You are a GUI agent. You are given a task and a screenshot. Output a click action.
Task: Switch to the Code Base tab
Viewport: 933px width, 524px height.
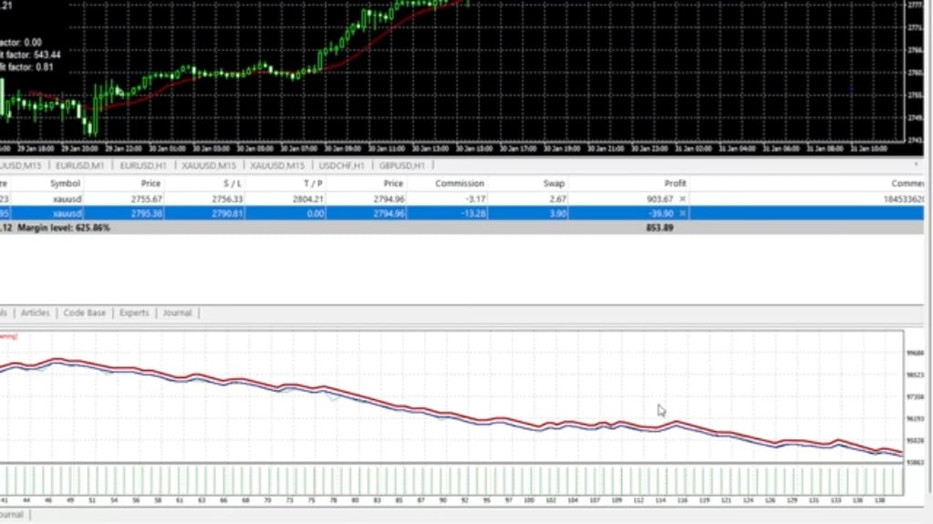click(84, 313)
